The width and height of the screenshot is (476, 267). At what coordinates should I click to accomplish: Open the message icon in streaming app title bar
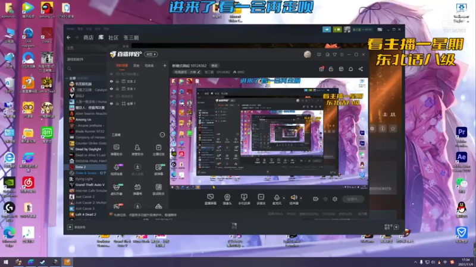(x=319, y=55)
